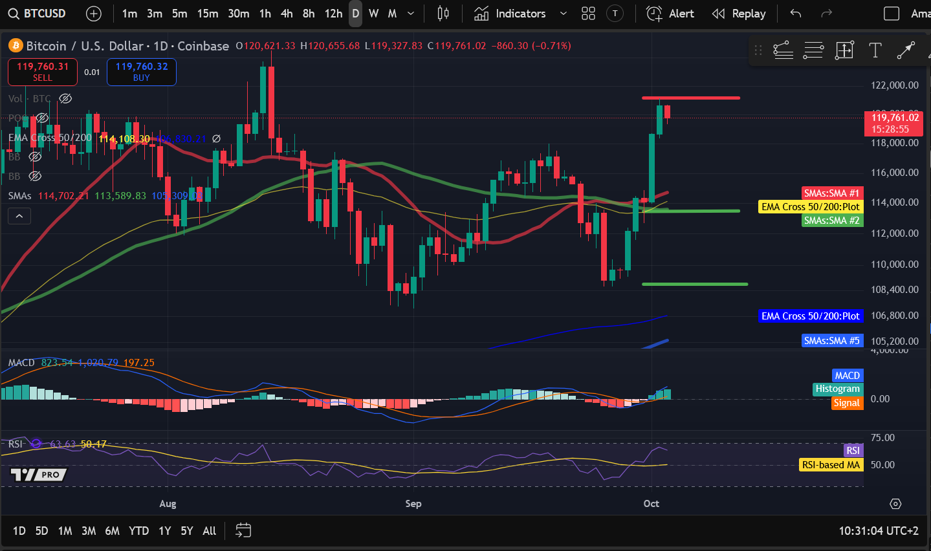Viewport: 931px width, 551px height.
Task: Click the yellow EMA Cross 50/200:Plot label
Action: (x=811, y=207)
